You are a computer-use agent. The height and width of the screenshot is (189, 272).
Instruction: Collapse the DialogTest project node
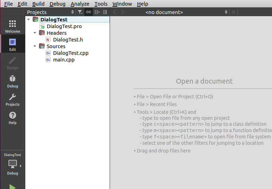(28, 19)
